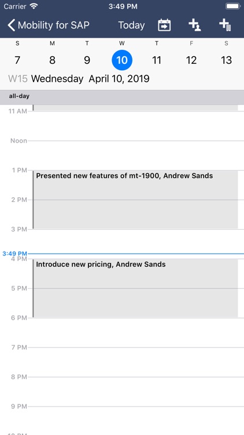Tap the empty Noon time slot
Screen dimensions: 244x435
pyautogui.click(x=135, y=155)
